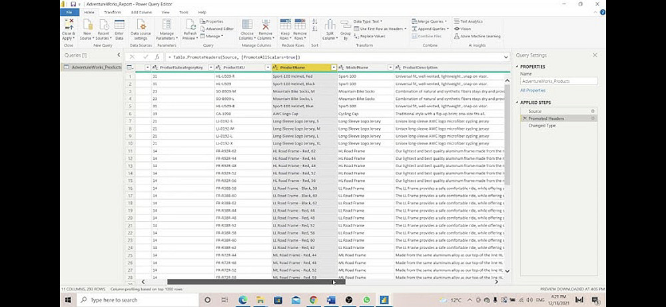Open ProductSKU column filter dropdown
Screen dimensions: 666x307
coord(268,67)
